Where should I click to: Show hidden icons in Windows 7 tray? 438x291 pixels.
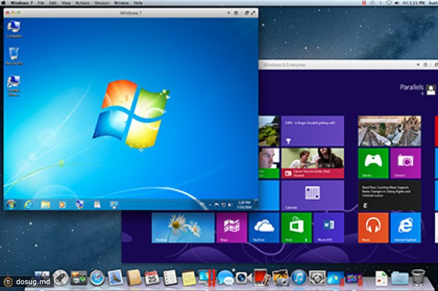210,205
